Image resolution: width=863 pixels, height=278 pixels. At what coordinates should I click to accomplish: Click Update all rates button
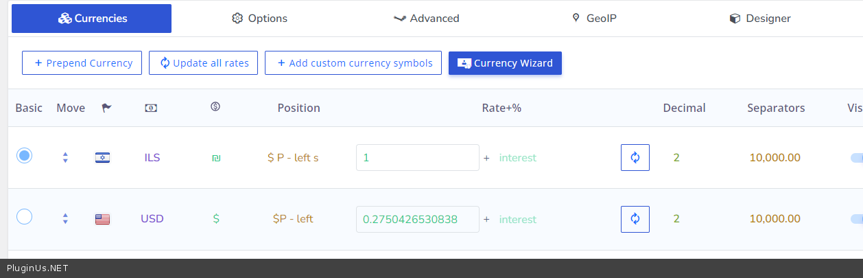tap(203, 63)
